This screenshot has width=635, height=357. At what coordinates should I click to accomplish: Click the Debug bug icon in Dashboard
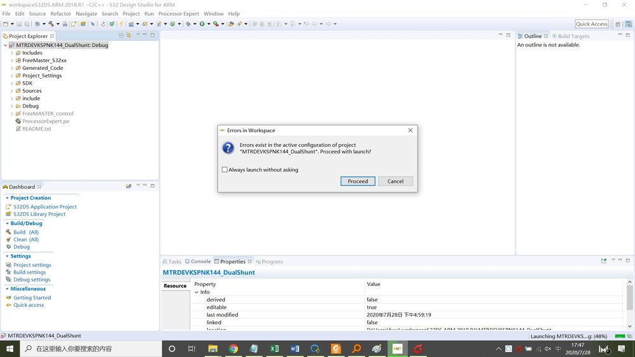8,246
